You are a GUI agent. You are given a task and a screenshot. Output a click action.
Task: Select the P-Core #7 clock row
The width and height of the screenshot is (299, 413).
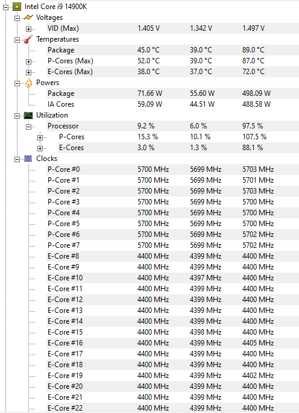tap(172, 245)
